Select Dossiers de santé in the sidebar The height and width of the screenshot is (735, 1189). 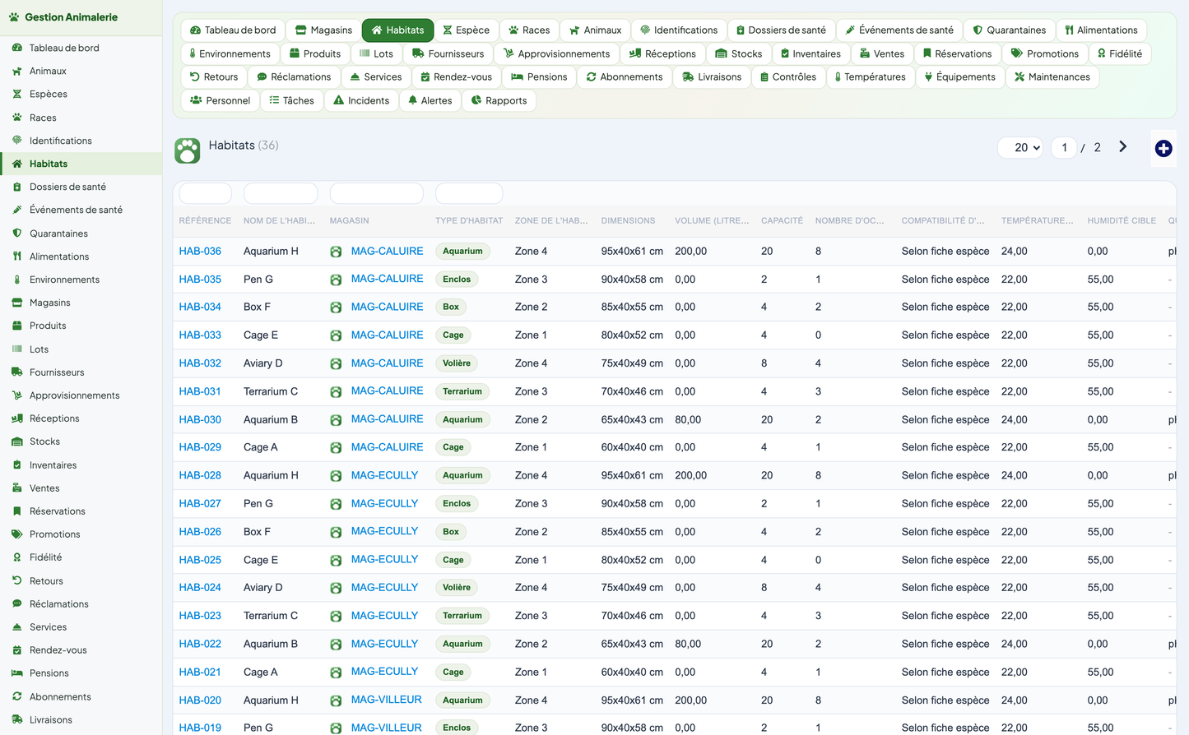tap(67, 187)
